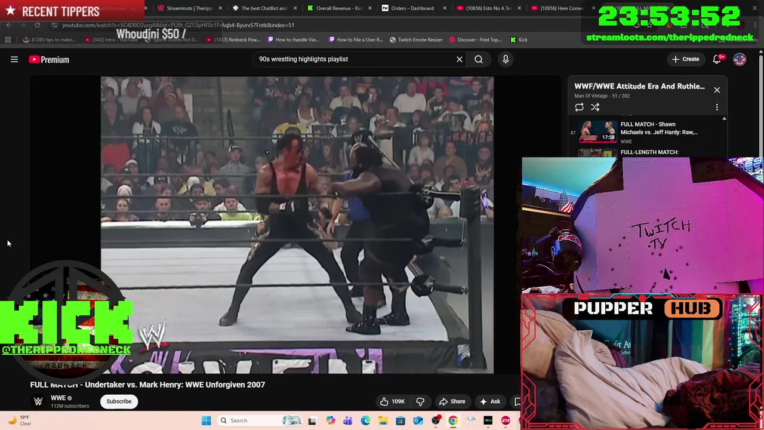Toggle playlist loop
This screenshot has height=430, width=764.
point(579,107)
